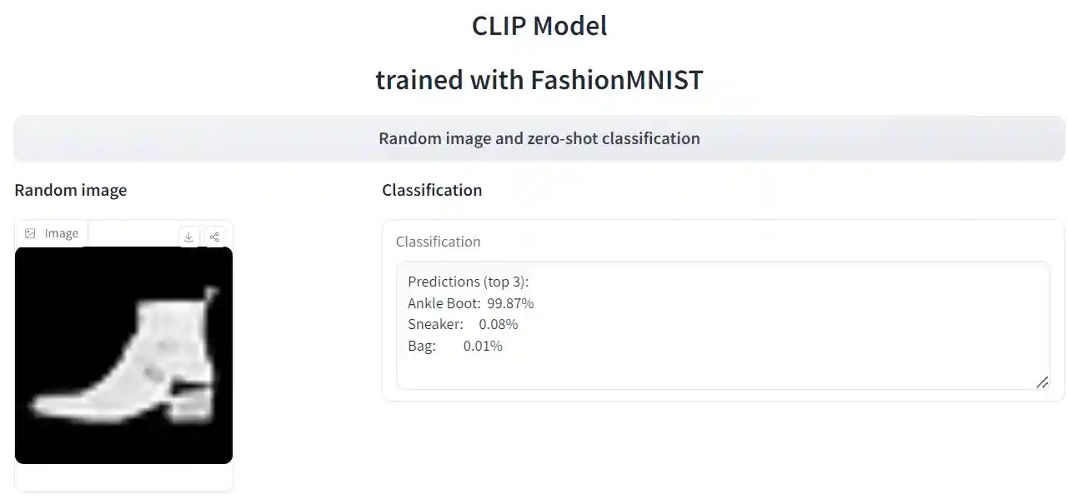
Task: Click the Bag 0.01% prediction line
Action: point(454,347)
